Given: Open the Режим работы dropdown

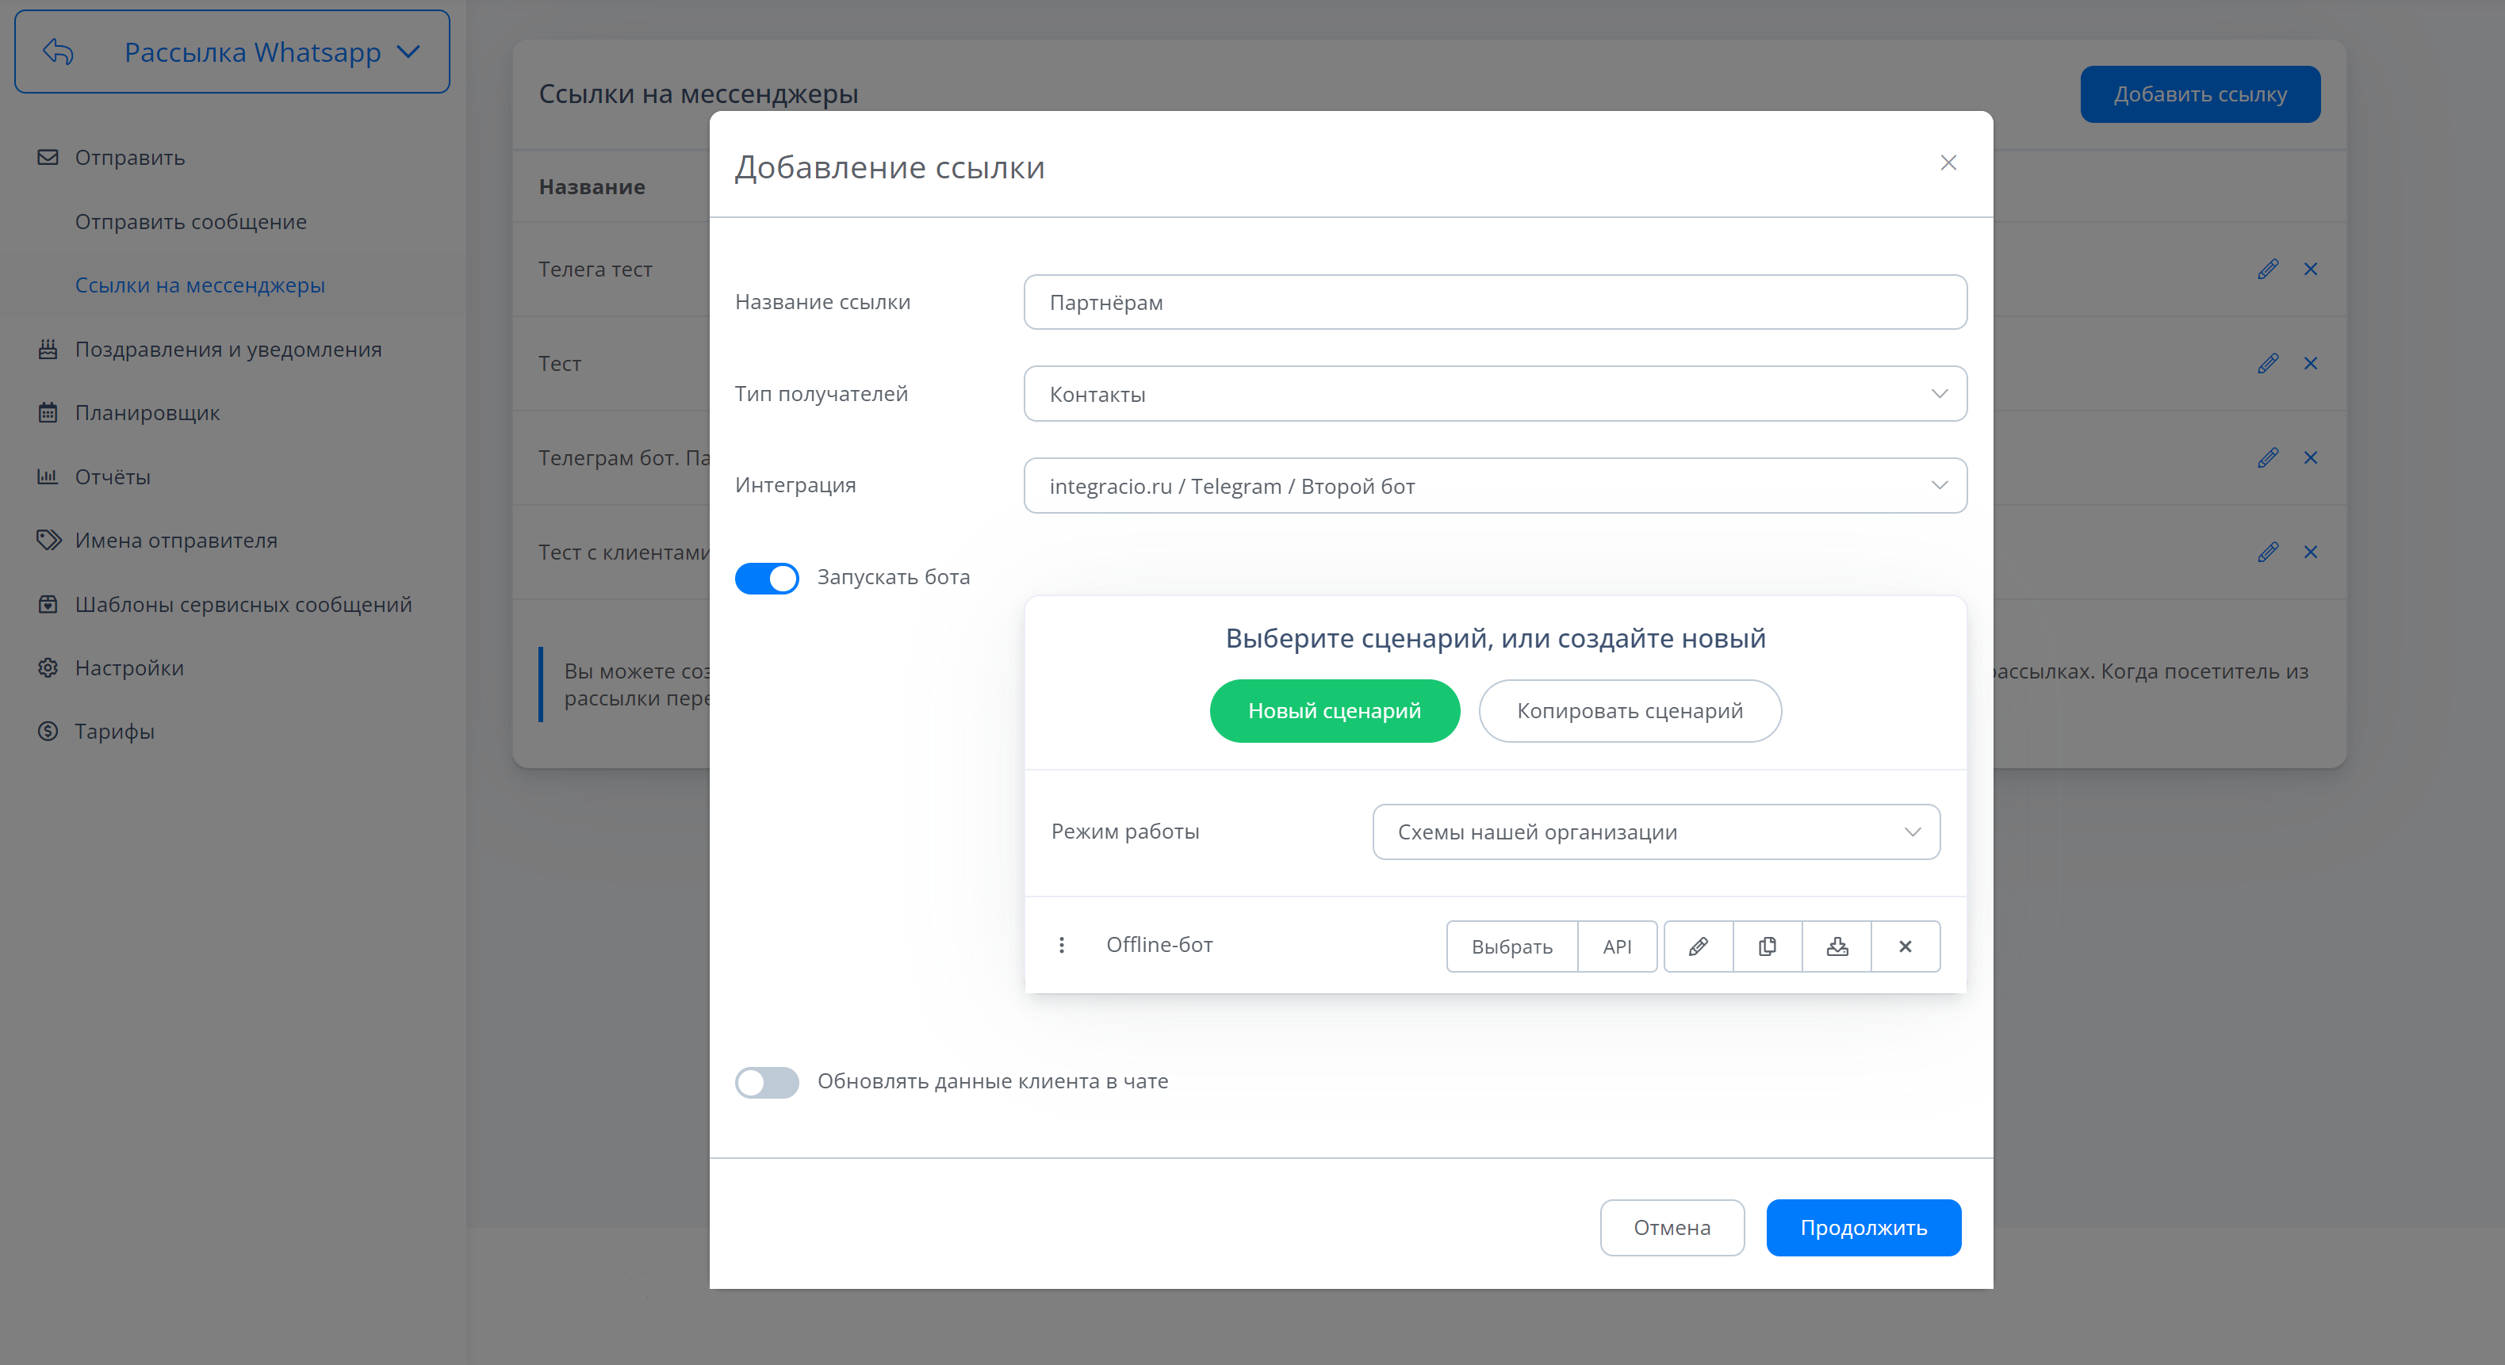Looking at the screenshot, I should [x=1655, y=832].
